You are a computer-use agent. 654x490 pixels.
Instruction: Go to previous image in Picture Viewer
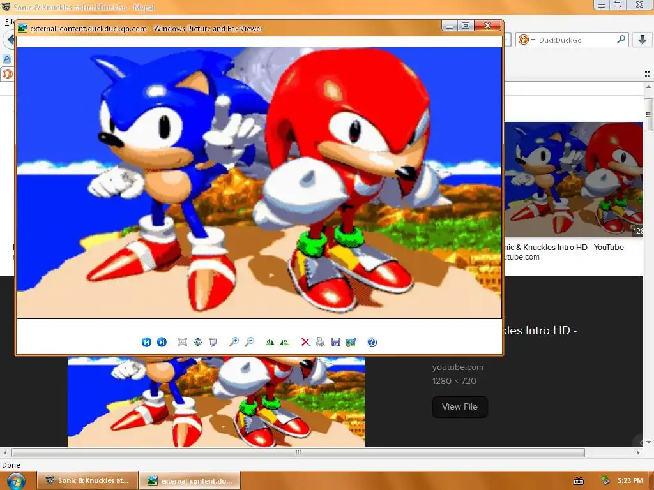click(146, 342)
